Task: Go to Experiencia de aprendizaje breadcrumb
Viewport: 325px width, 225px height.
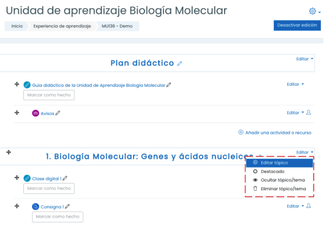Action: [x=62, y=26]
